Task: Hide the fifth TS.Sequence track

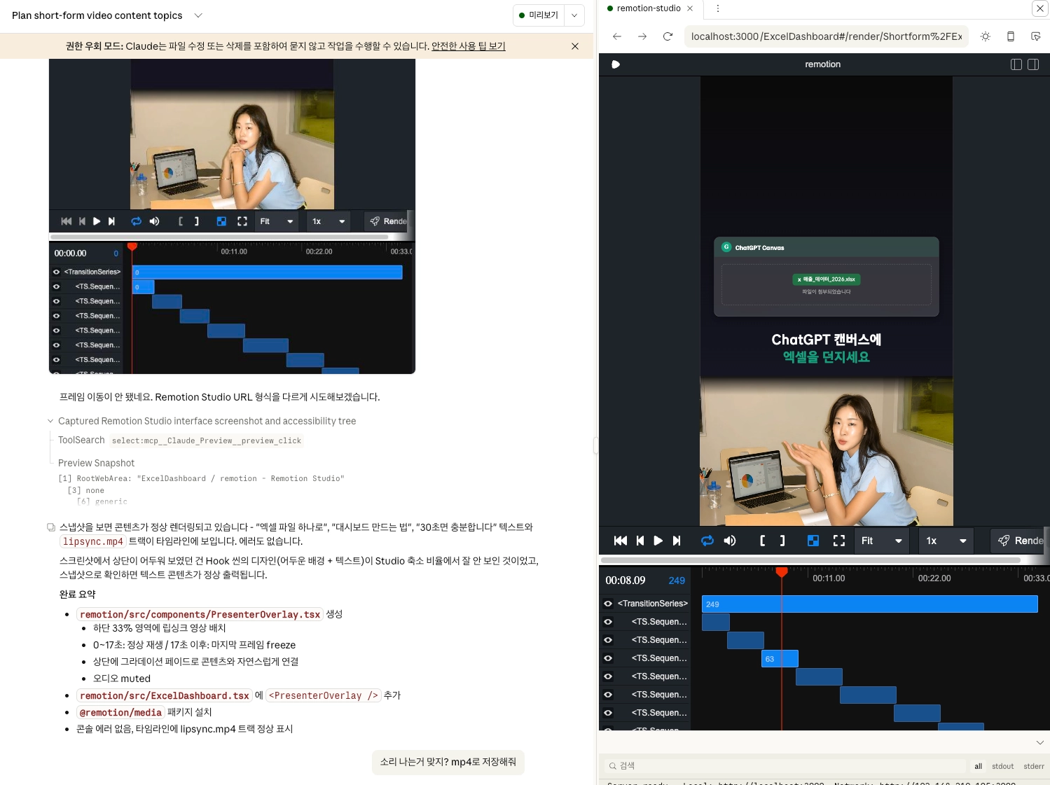Action: [608, 695]
